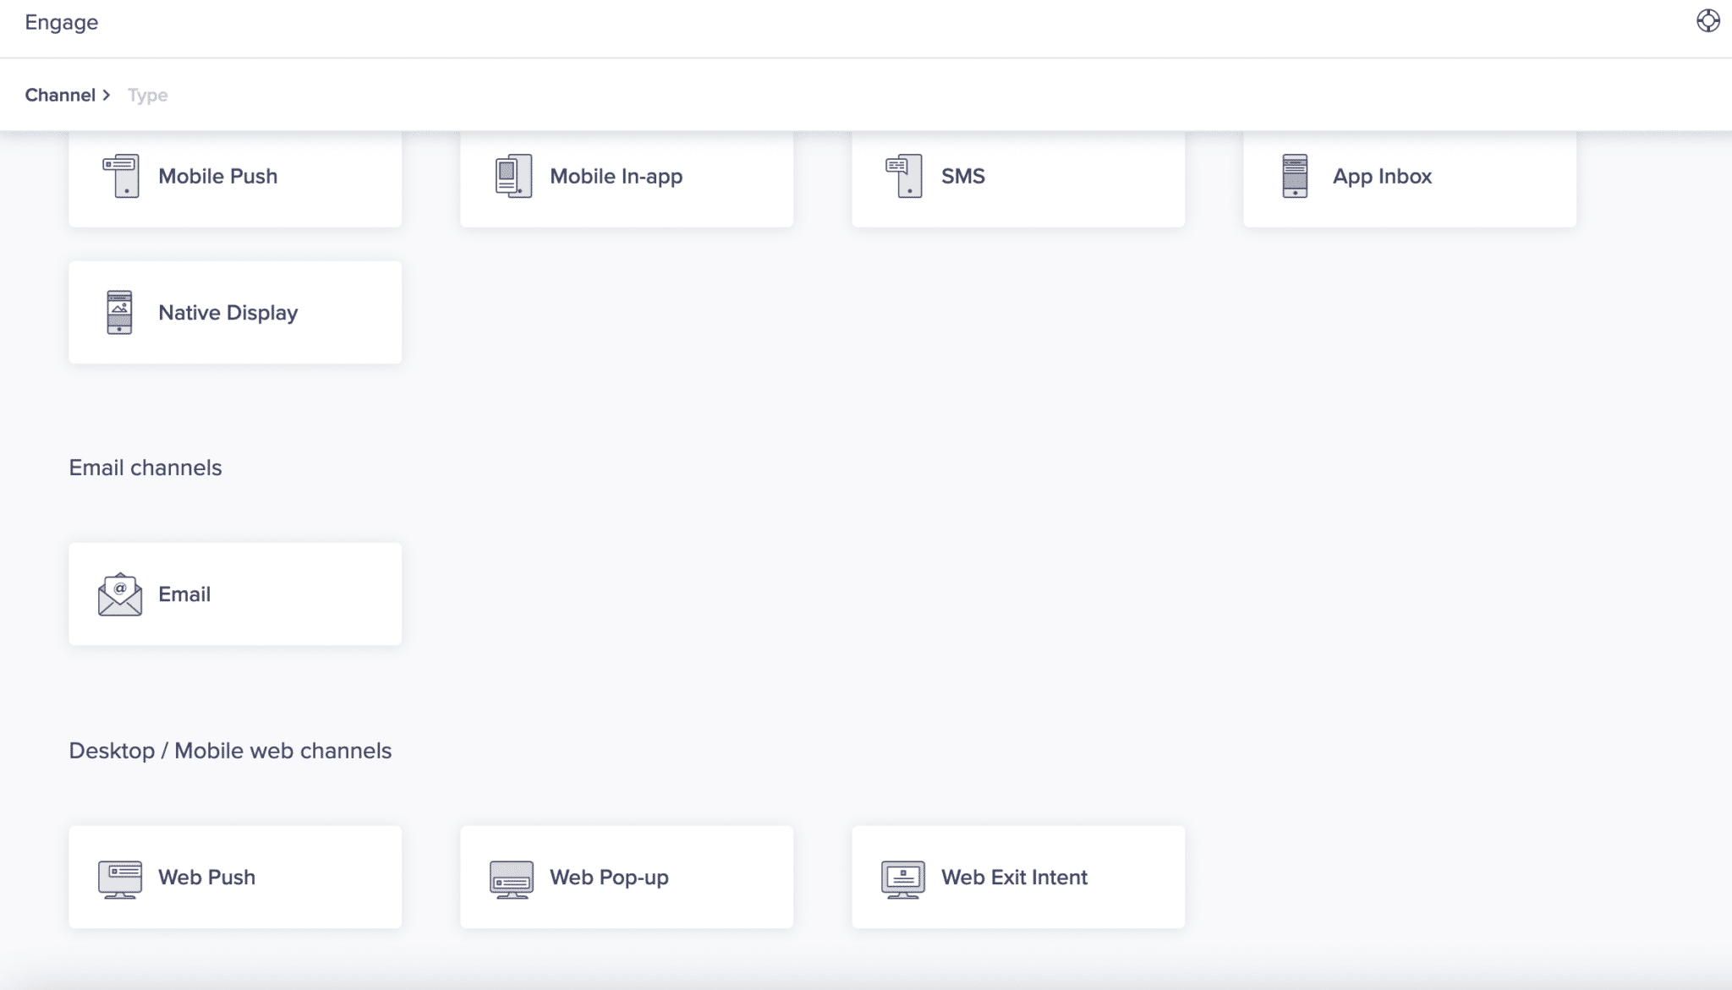Select the SMS chat bubble icon
This screenshot has width=1732, height=990.
click(x=903, y=176)
